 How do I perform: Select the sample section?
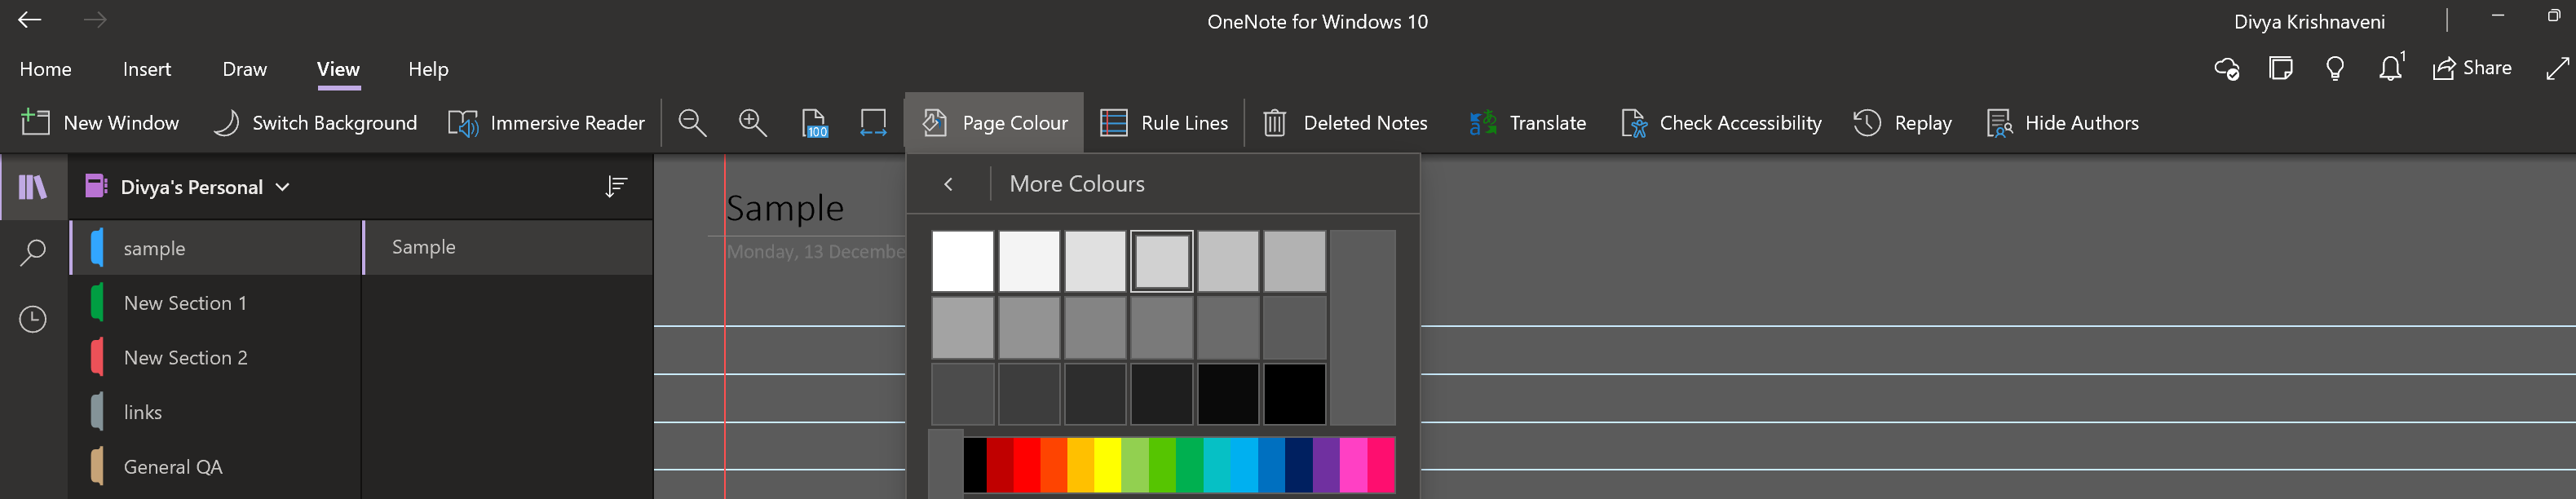(x=215, y=248)
